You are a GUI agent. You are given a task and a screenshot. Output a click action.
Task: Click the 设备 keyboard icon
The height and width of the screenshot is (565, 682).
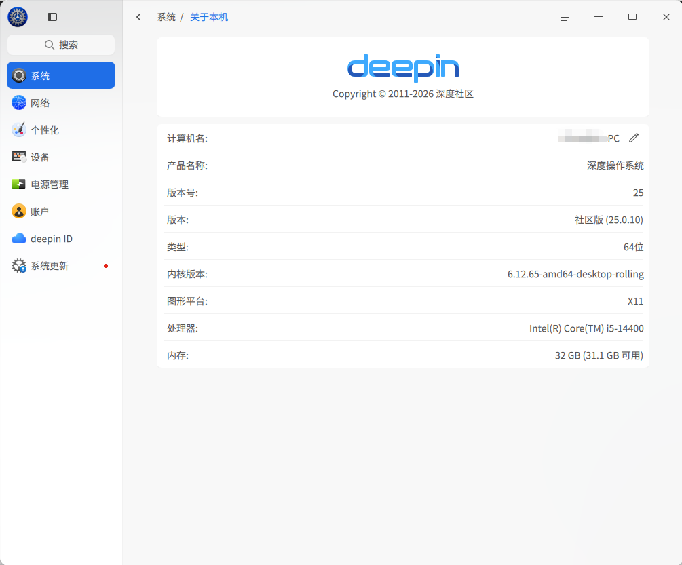click(19, 157)
